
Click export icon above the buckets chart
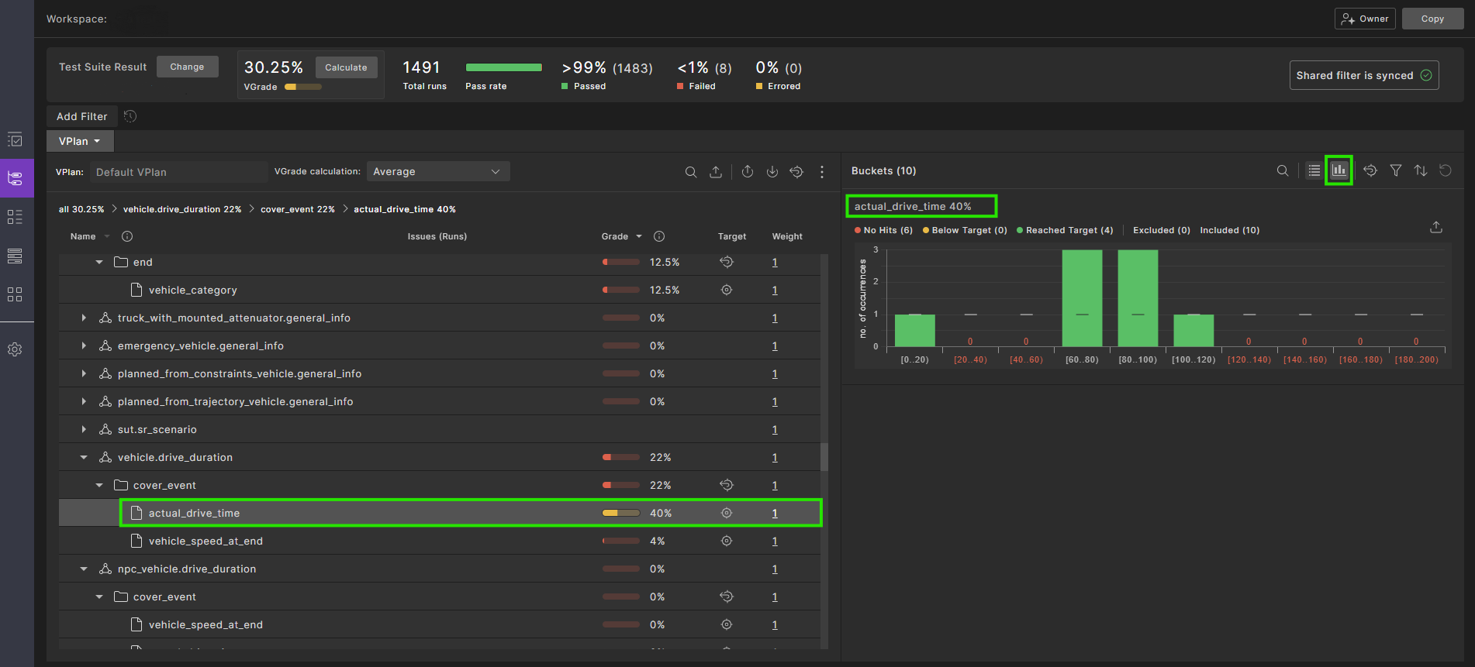click(1436, 227)
